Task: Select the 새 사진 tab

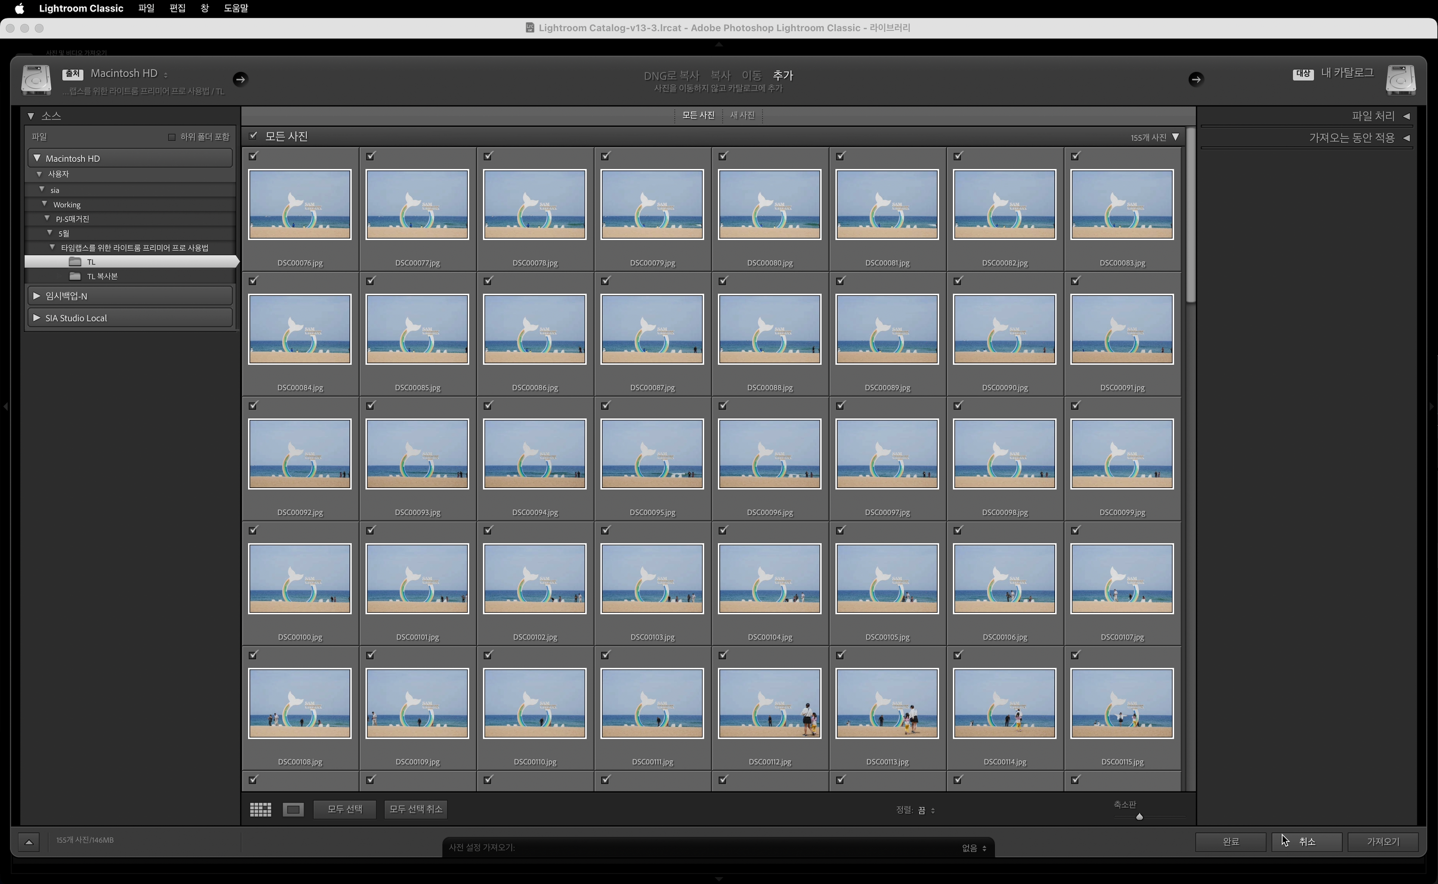Action: click(742, 115)
